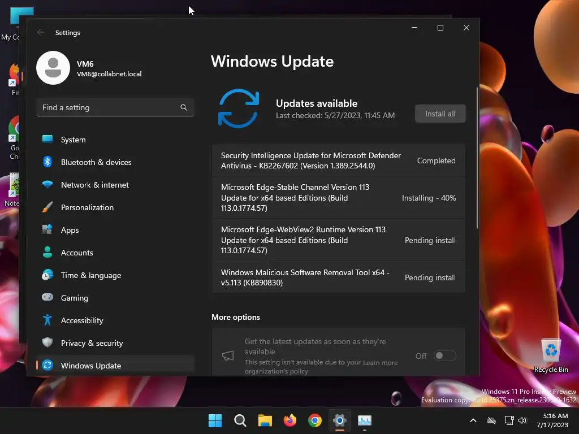
Task: Click the Windows Update sync icon in sidebar
Action: click(47, 366)
